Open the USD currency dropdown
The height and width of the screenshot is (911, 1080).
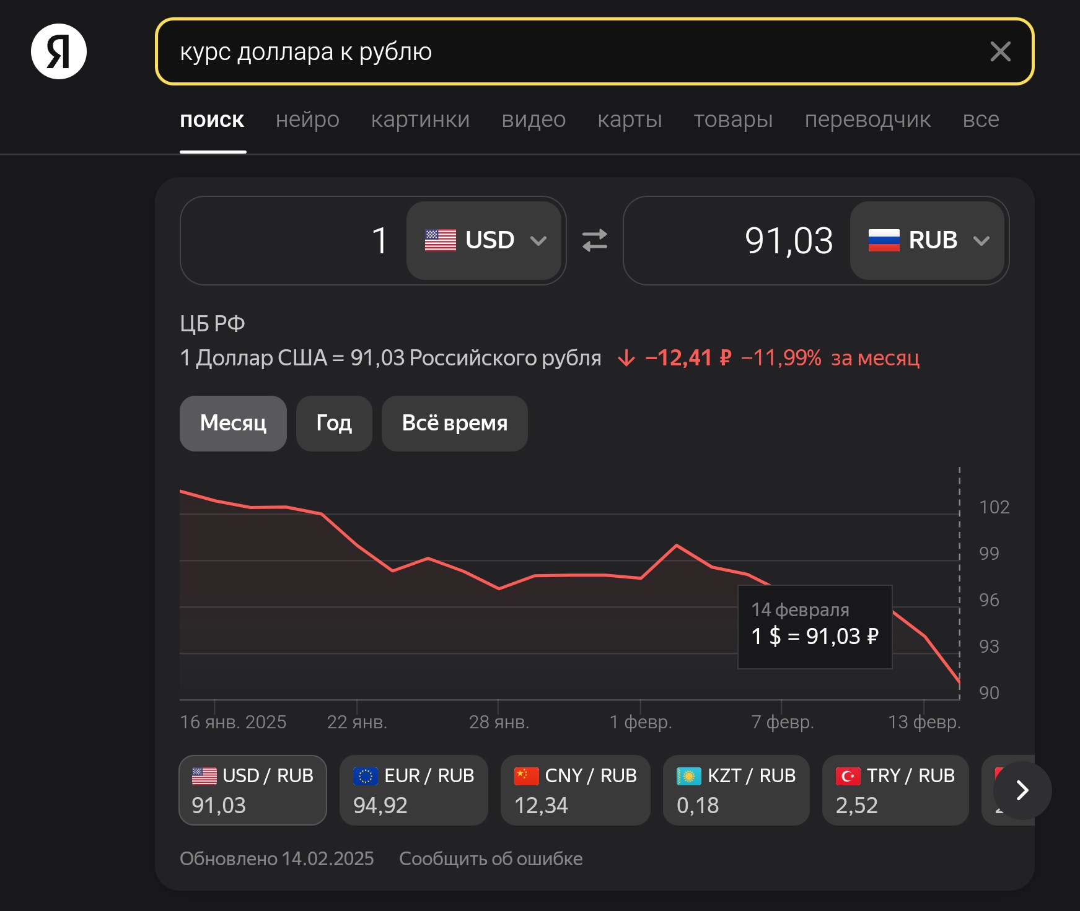(x=484, y=240)
